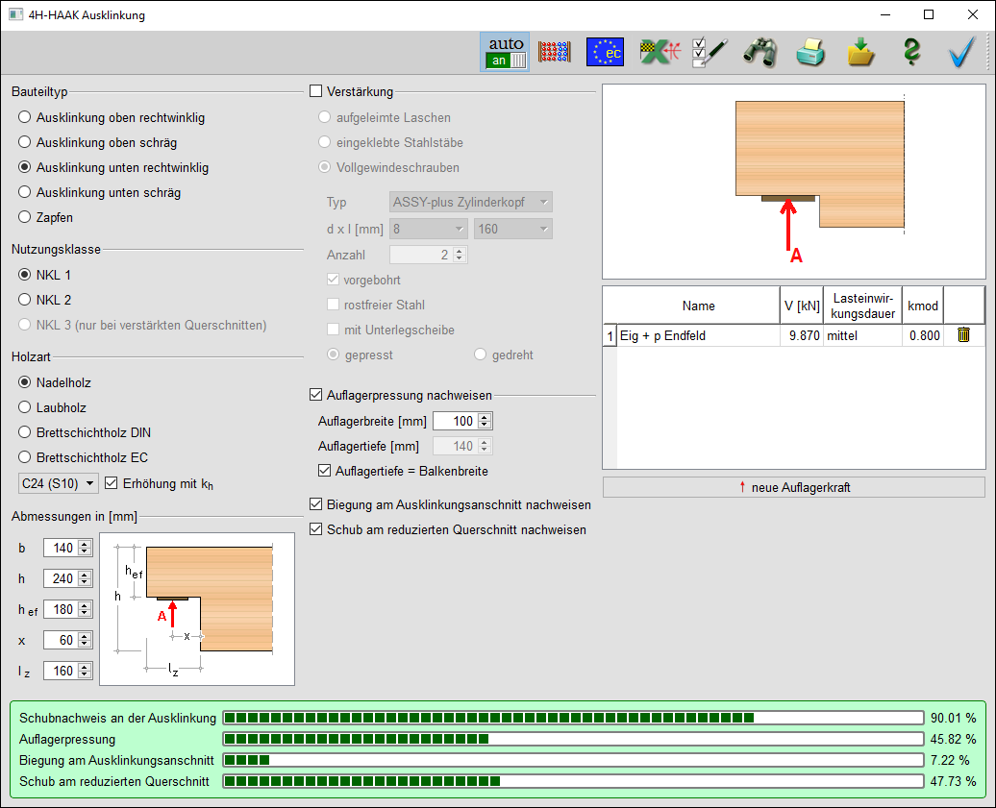Enable the Verstärkung checkbox
The width and height of the screenshot is (996, 808).
[316, 92]
